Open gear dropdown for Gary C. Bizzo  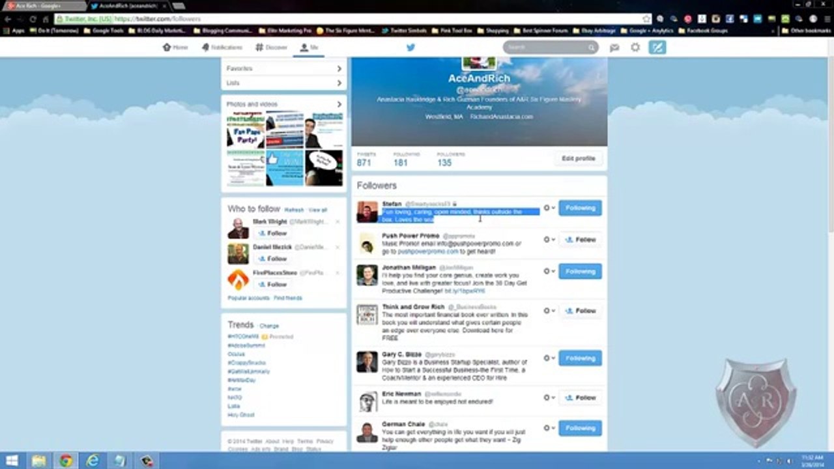[549, 358]
